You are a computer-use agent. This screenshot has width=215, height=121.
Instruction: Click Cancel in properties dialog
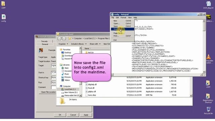pos(73,115)
